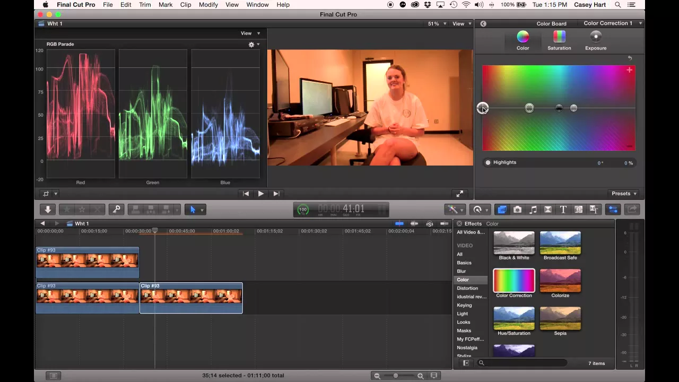This screenshot has height=382, width=679.
Task: Open the keyword editor key icon
Action: coord(117,210)
